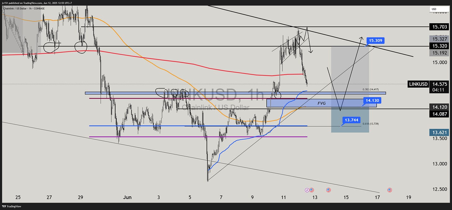Viewport: 452px width, 210px height.
Task: Select the 15.327 price label
Action: click(440, 39)
